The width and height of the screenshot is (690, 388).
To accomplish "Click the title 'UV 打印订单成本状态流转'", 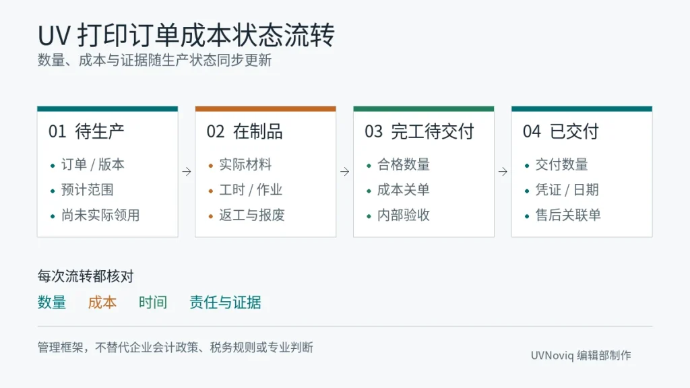I will coord(186,35).
